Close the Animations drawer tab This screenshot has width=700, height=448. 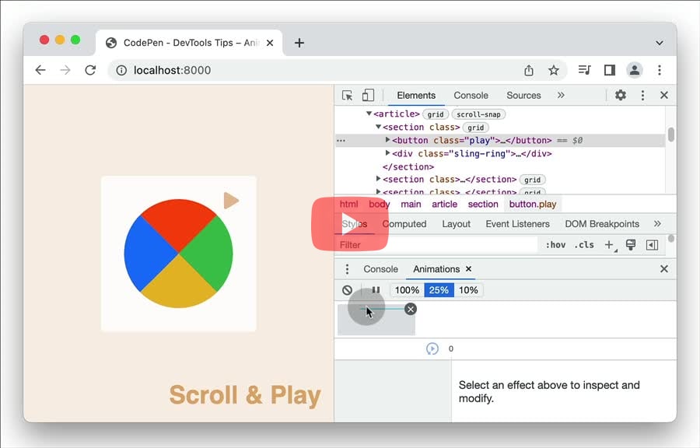468,268
